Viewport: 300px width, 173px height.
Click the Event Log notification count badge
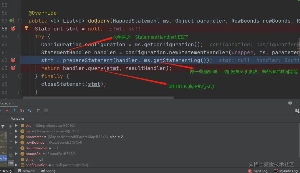click(x=250, y=171)
